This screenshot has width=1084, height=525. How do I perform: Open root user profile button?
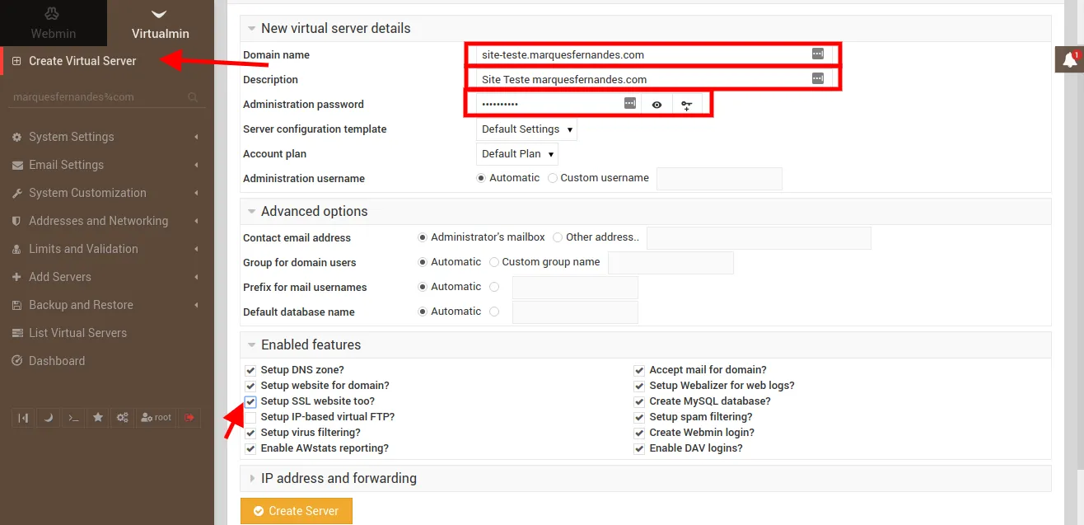[x=157, y=418]
